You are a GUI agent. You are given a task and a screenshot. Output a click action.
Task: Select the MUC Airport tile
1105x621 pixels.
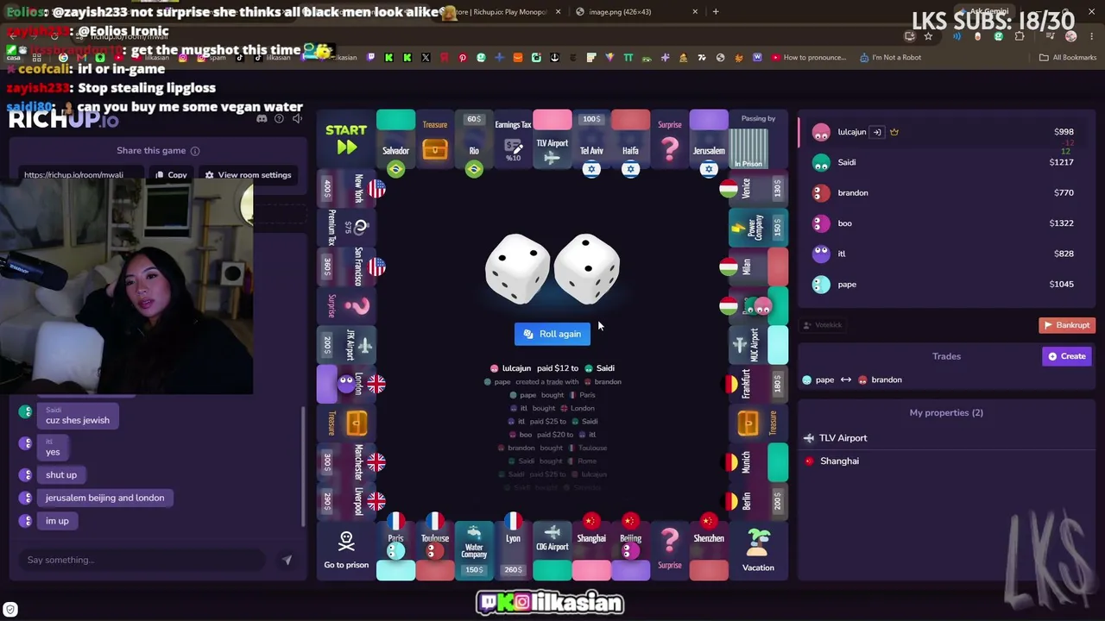pyautogui.click(x=758, y=345)
